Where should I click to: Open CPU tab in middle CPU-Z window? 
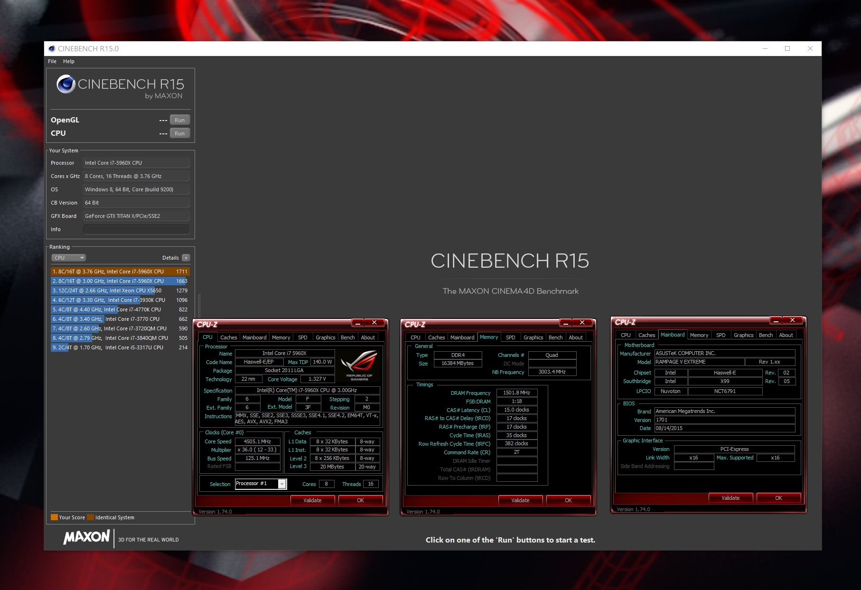pyautogui.click(x=415, y=337)
